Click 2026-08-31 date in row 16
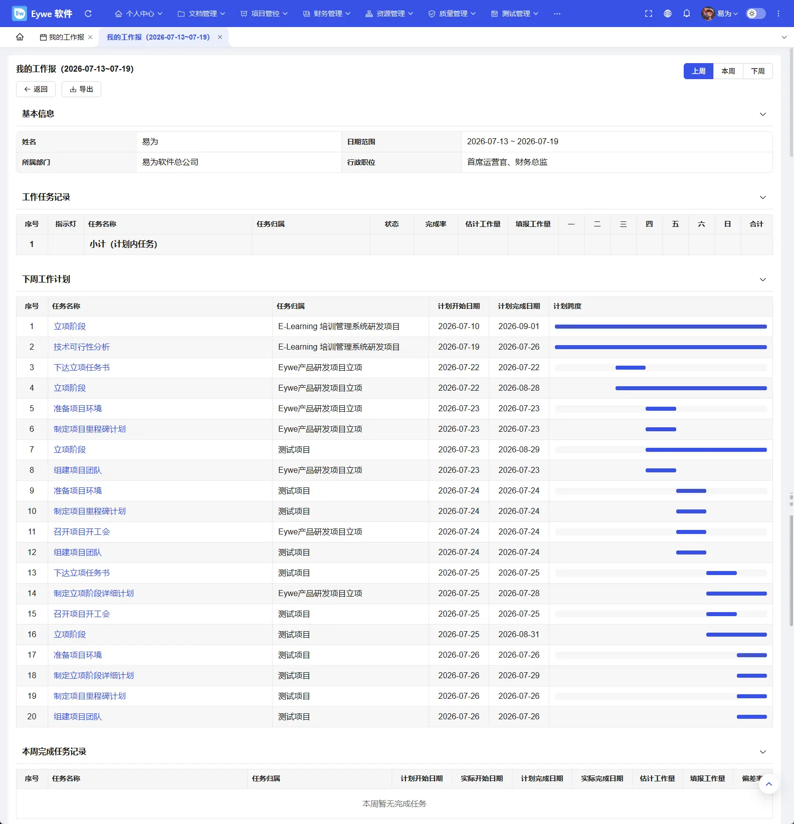Screen dimensions: 794x824 tap(519, 634)
